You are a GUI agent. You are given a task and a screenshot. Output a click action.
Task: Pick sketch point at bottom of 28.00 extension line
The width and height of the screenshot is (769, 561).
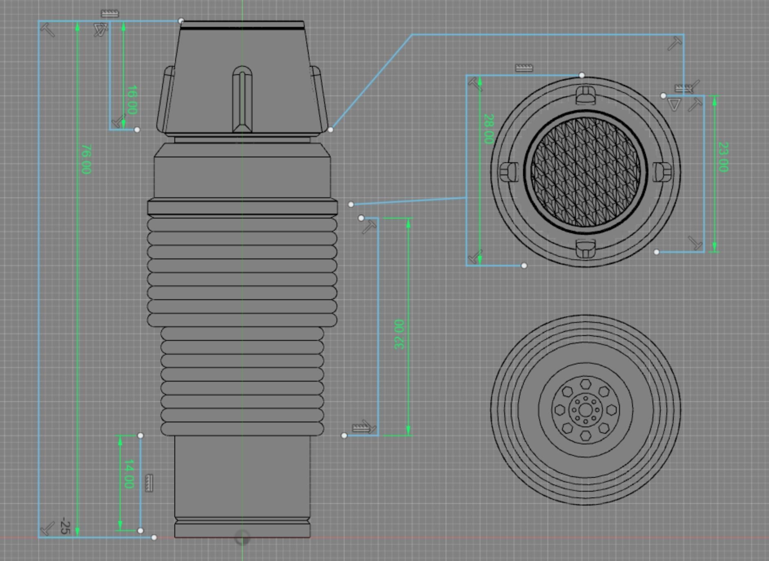pyautogui.click(x=524, y=266)
